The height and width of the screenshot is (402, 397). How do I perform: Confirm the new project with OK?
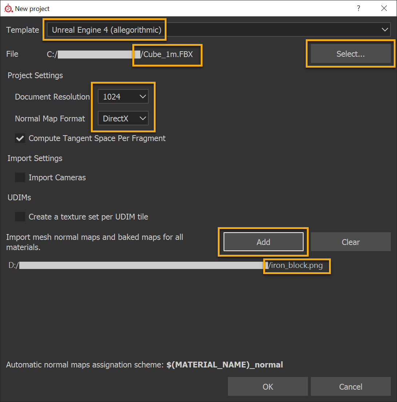268,387
